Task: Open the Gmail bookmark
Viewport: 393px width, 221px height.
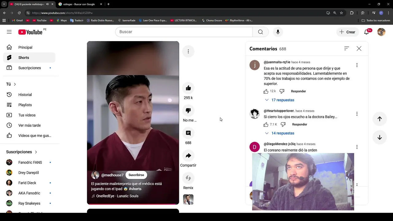Action: click(17, 20)
